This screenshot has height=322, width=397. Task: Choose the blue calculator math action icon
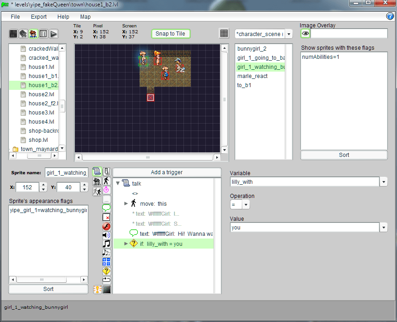pyautogui.click(x=106, y=262)
